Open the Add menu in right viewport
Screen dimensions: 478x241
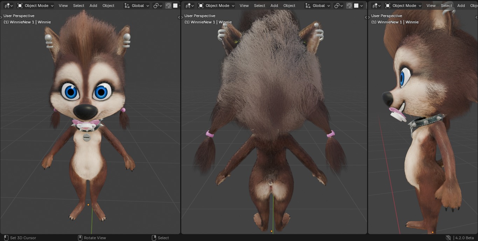461,6
